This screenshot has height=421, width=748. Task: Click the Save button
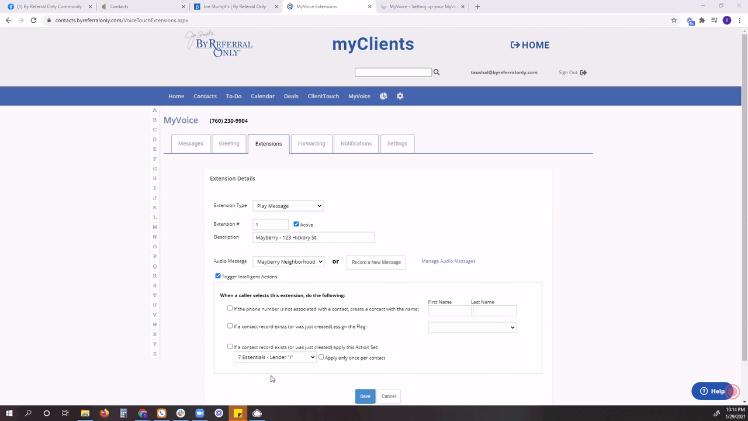pos(365,396)
